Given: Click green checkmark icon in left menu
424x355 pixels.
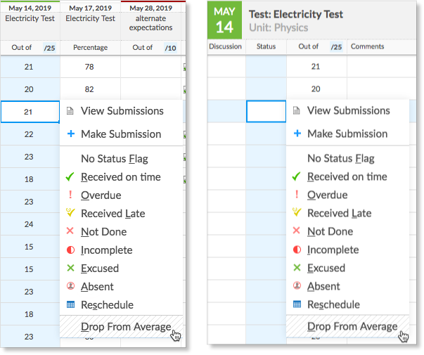Looking at the screenshot, I should (70, 177).
